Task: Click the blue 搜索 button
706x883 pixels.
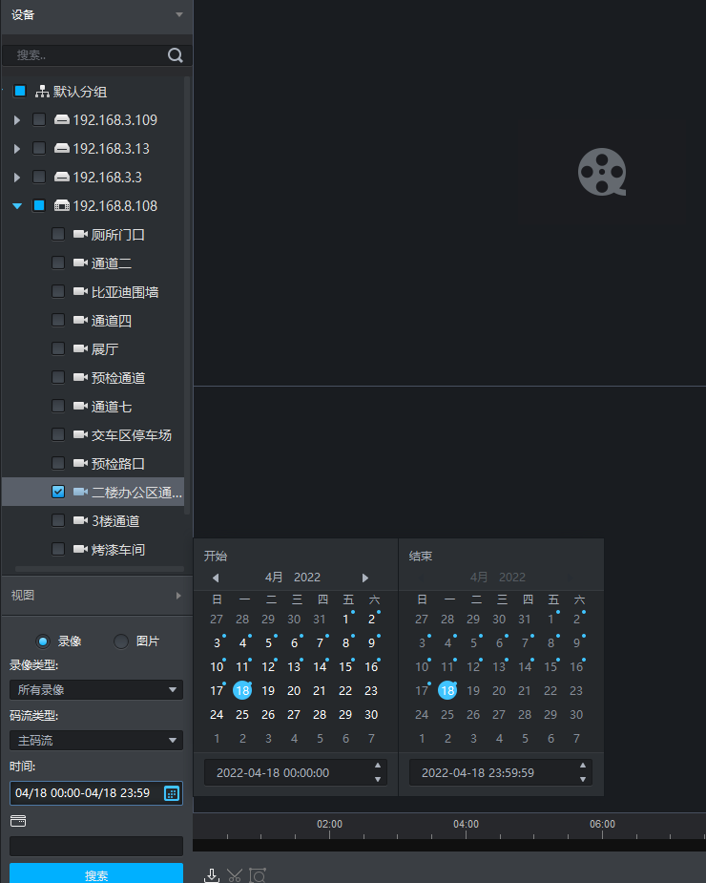Action: (96, 873)
